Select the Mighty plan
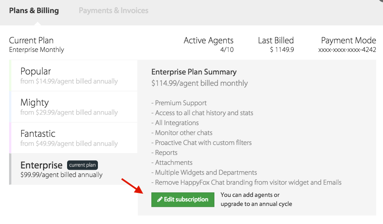 (x=73, y=107)
